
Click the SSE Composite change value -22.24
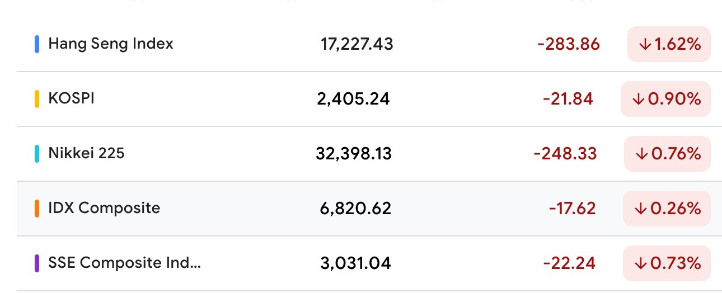569,263
